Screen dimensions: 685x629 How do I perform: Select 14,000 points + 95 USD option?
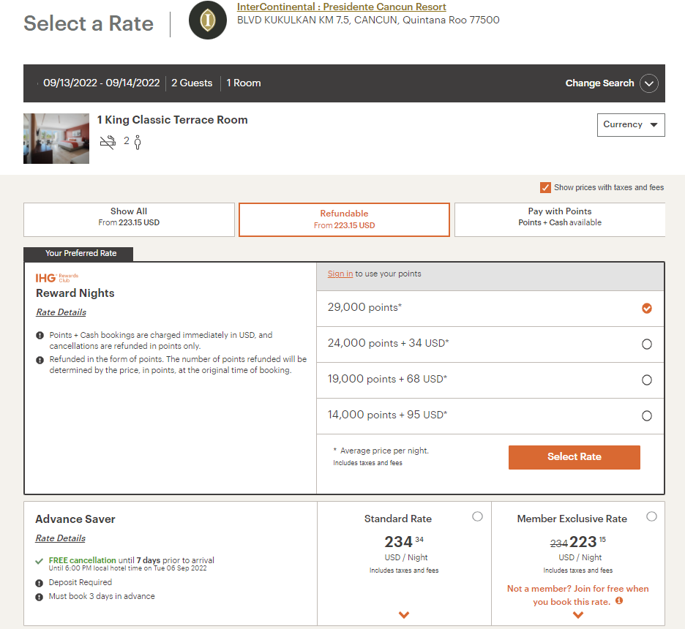tap(646, 415)
